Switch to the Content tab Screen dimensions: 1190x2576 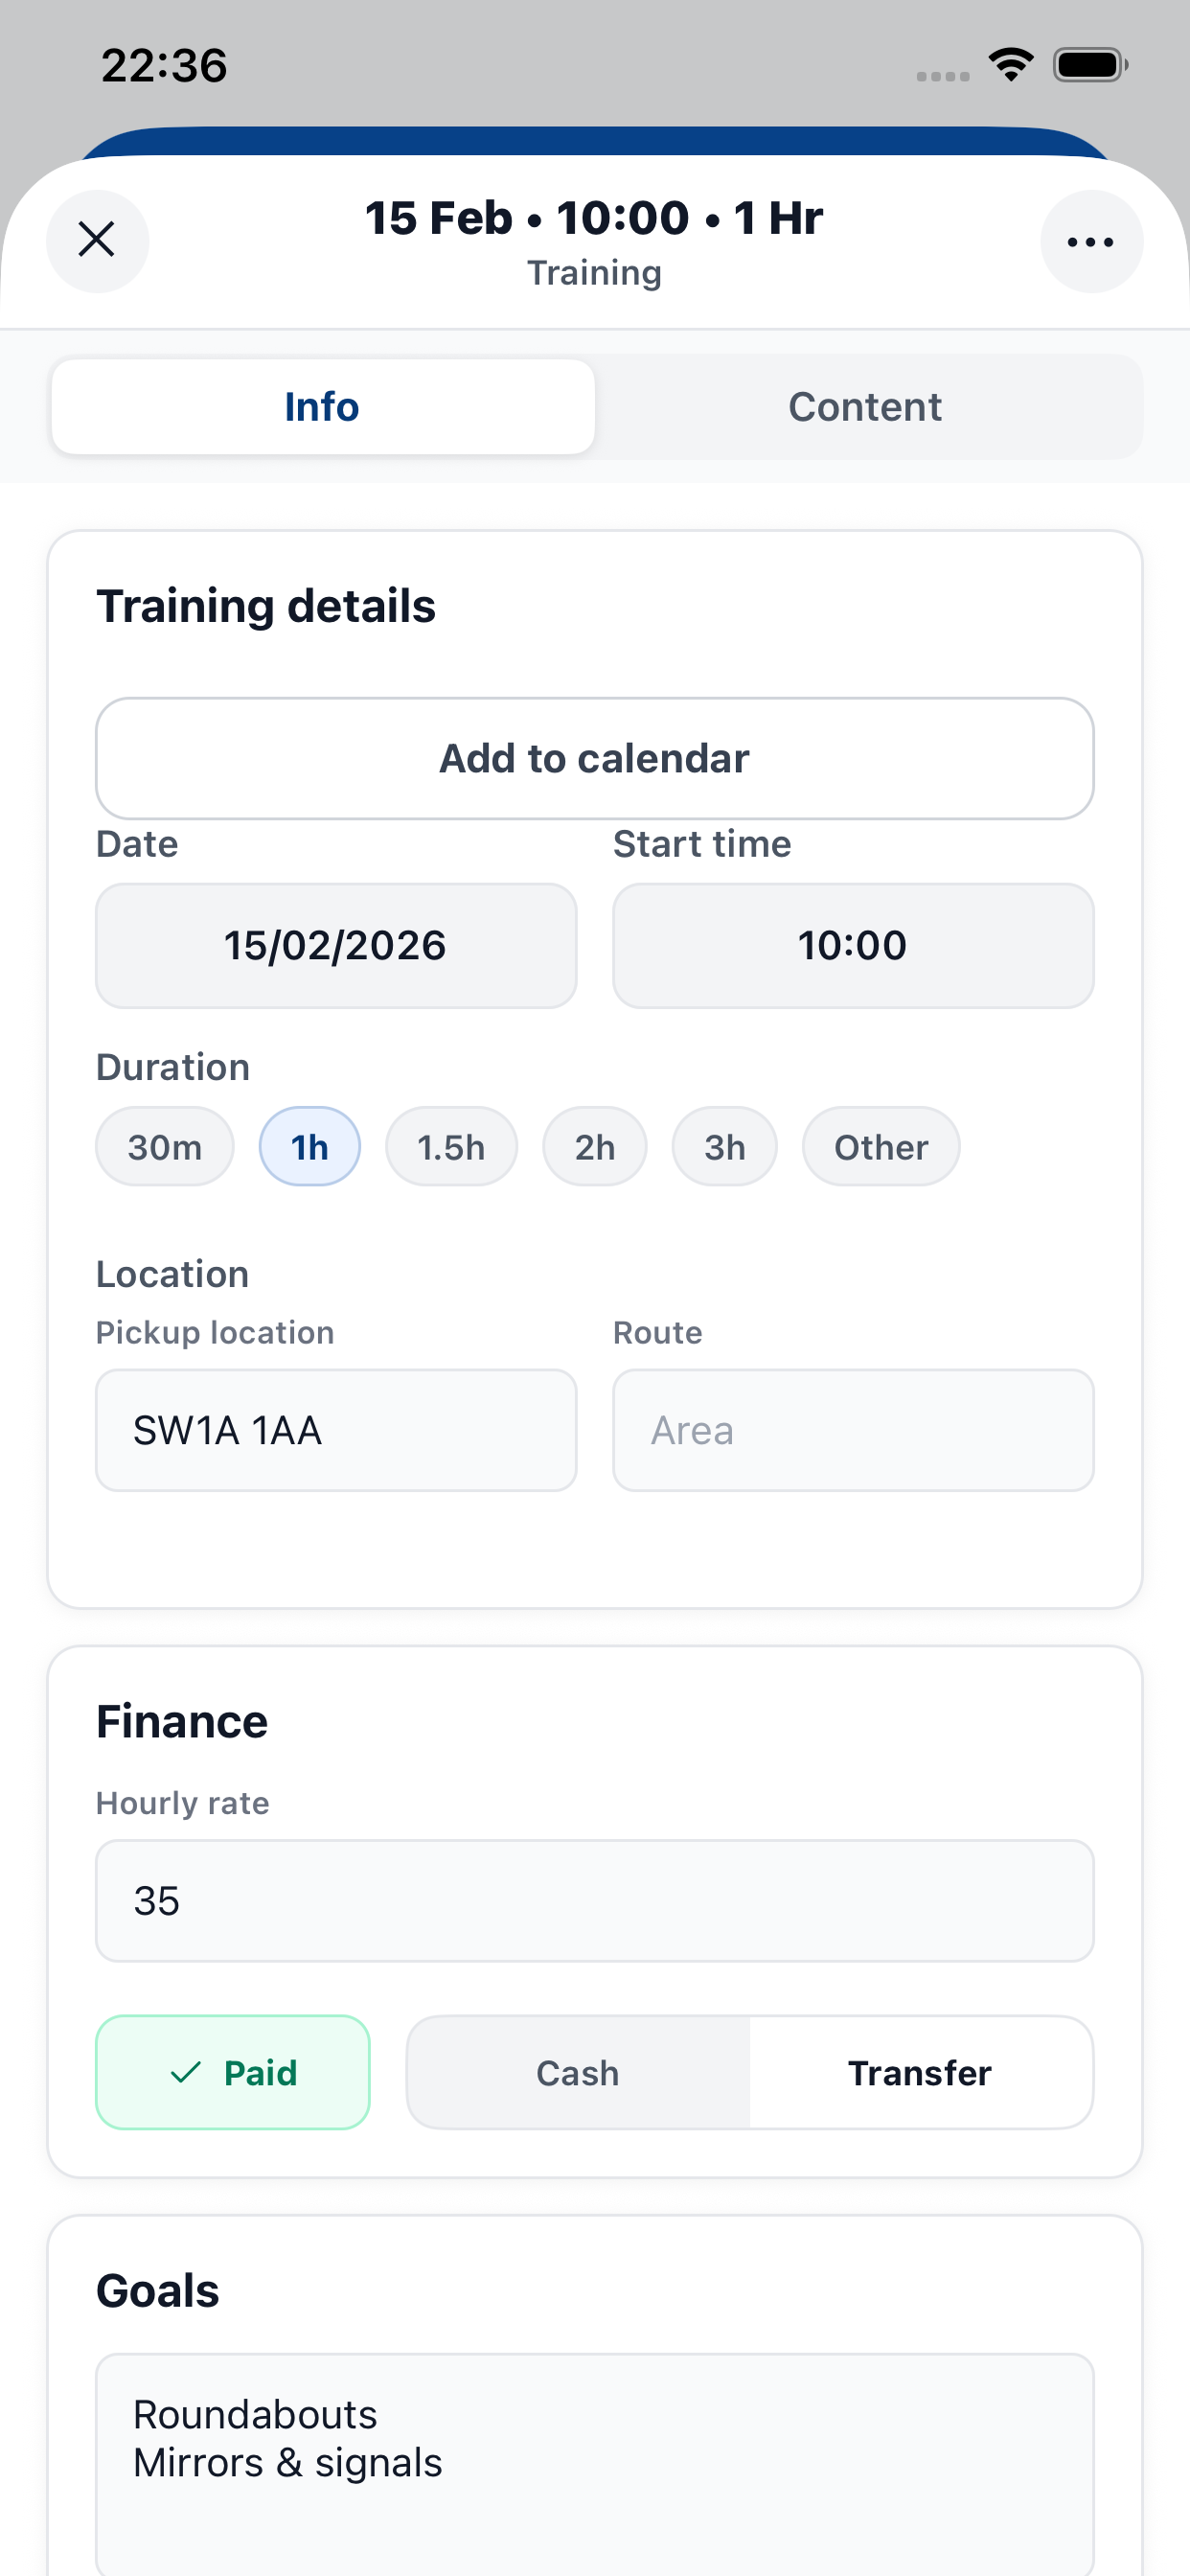tap(865, 407)
